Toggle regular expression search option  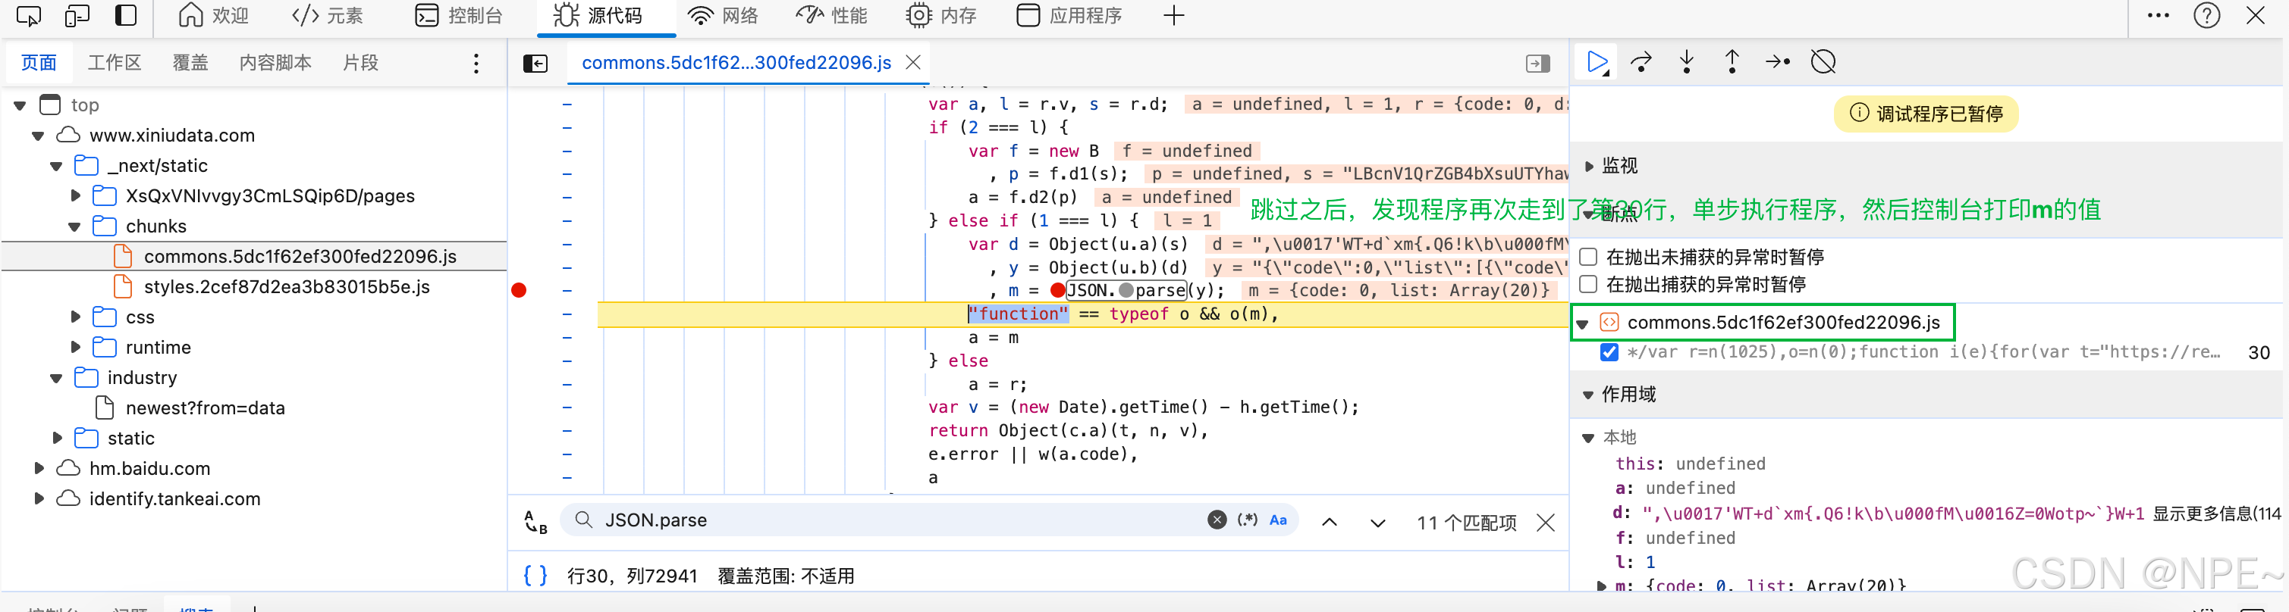[1248, 520]
